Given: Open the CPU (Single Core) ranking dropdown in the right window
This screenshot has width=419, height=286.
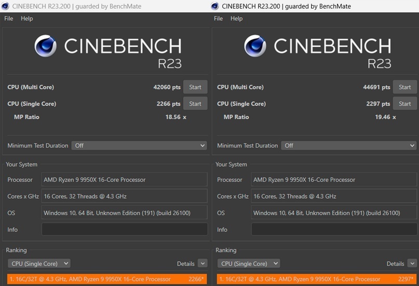Looking at the screenshot, I should 249,264.
